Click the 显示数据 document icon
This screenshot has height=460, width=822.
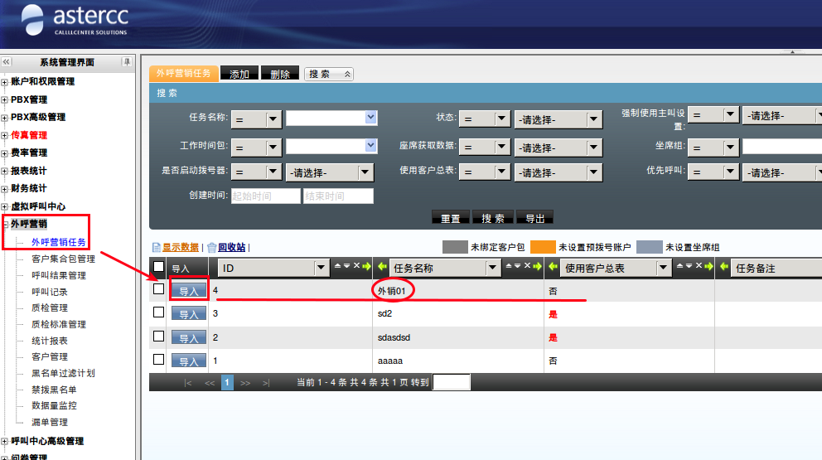pyautogui.click(x=156, y=247)
